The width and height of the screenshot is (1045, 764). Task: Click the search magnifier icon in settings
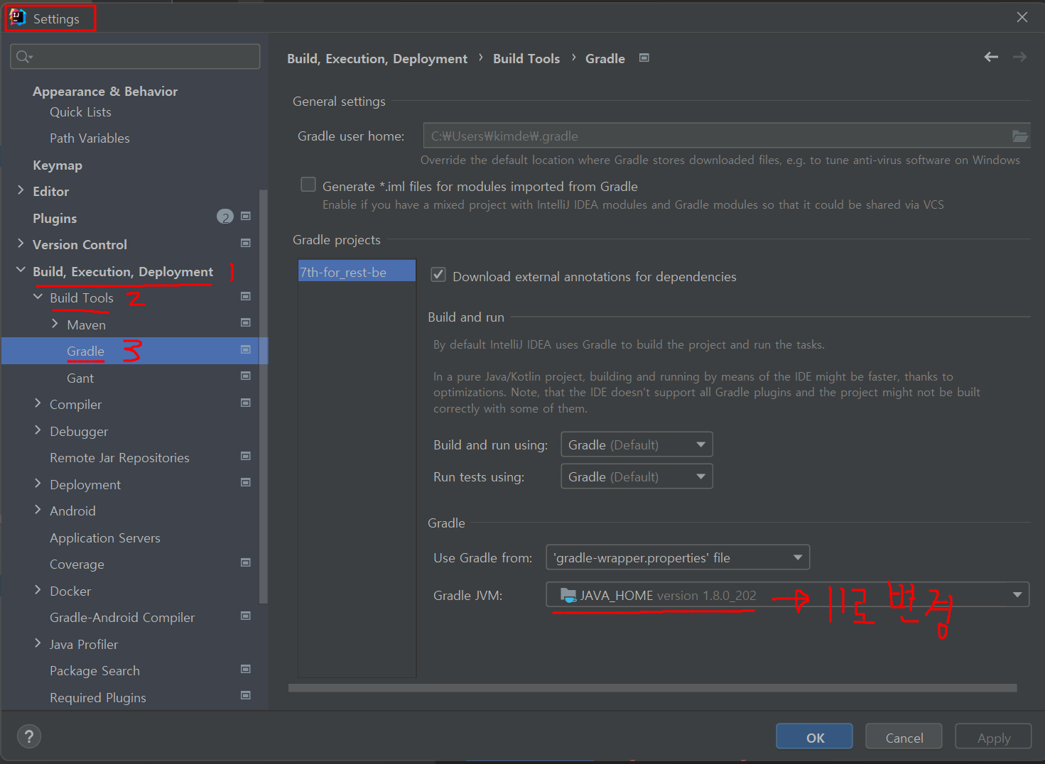pos(24,57)
